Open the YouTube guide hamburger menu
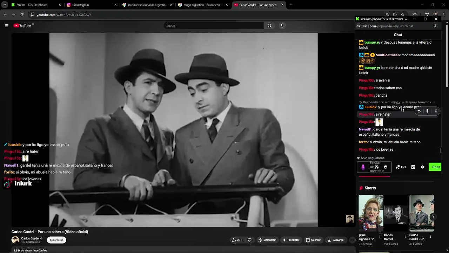The height and width of the screenshot is (253, 449). [x=6, y=26]
